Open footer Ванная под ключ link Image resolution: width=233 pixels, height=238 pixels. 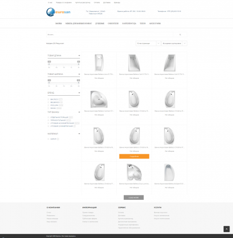pyautogui.click(x=160, y=212)
